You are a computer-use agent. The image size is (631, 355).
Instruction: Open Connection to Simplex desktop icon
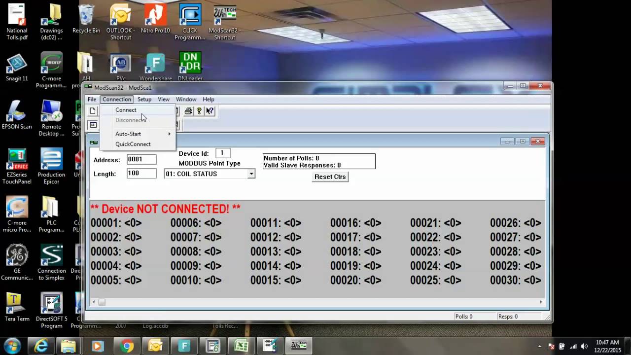pos(51,262)
